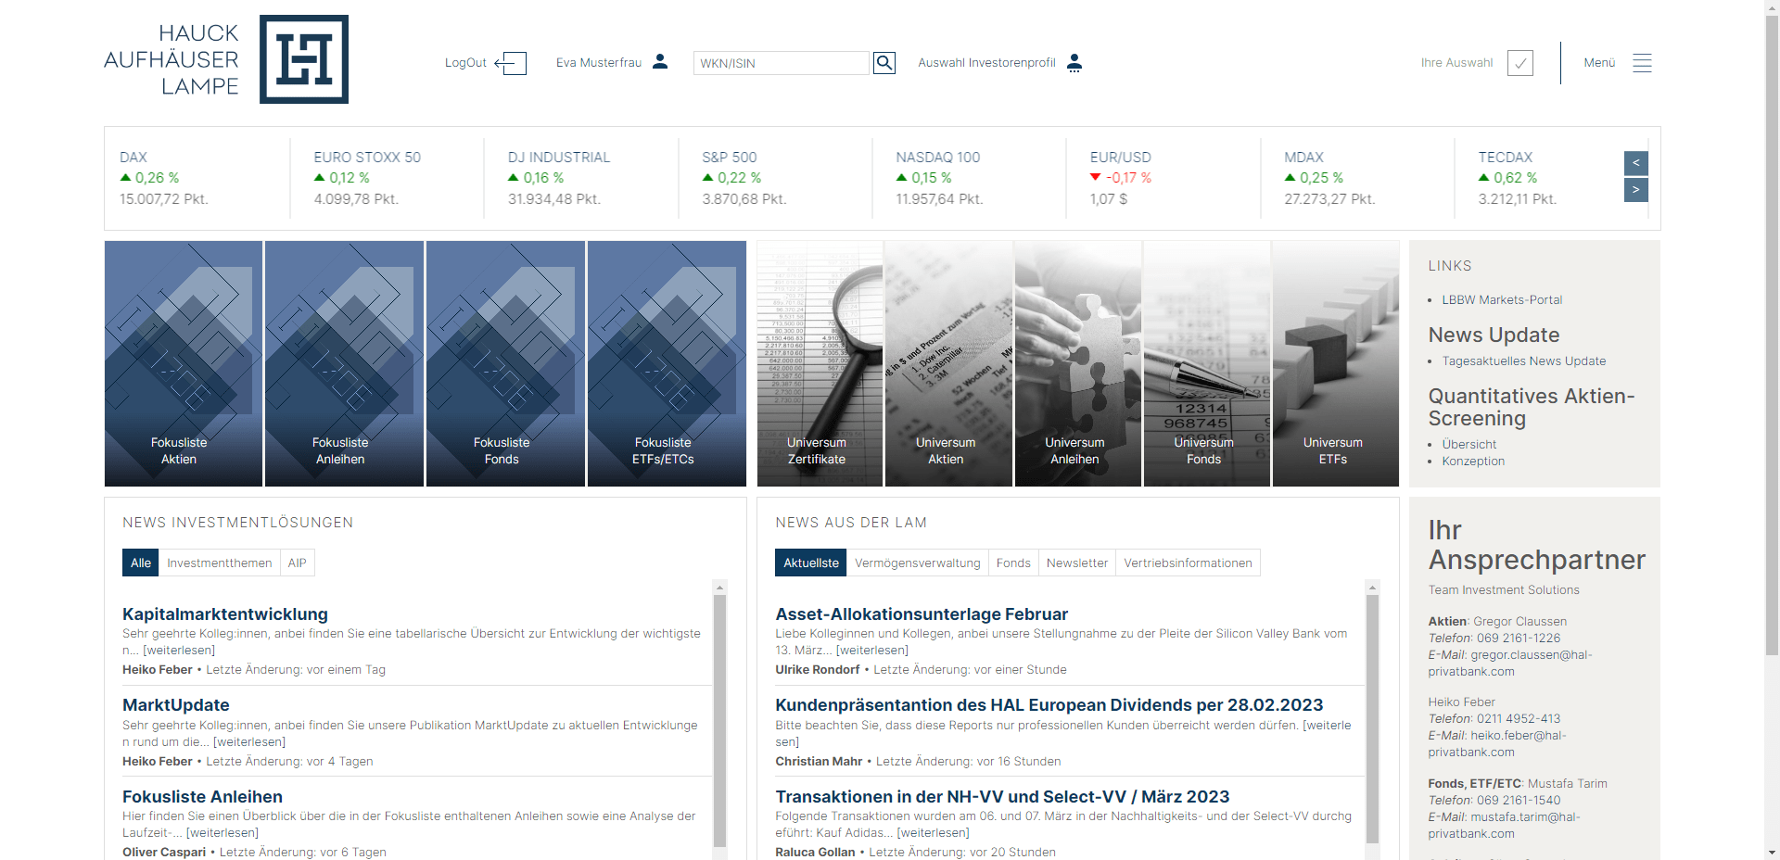Open the Konzeption screening link
Image resolution: width=1780 pixels, height=860 pixels.
coord(1473,462)
